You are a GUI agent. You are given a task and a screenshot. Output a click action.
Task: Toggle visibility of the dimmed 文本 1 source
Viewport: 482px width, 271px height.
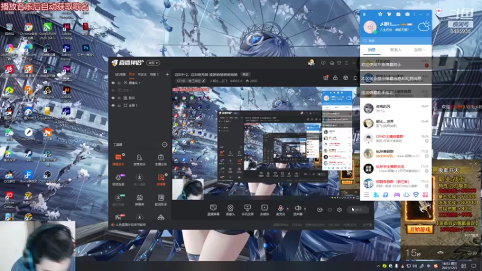[113, 90]
